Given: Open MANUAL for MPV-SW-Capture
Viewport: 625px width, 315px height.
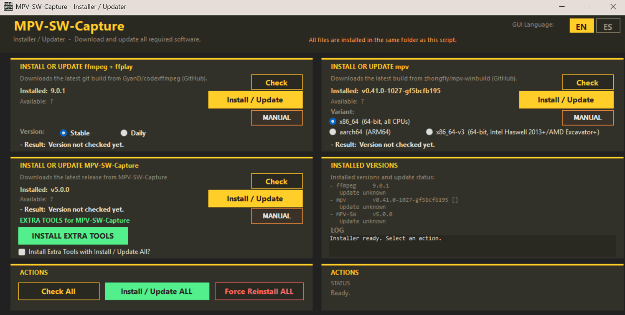Looking at the screenshot, I should click(x=277, y=216).
